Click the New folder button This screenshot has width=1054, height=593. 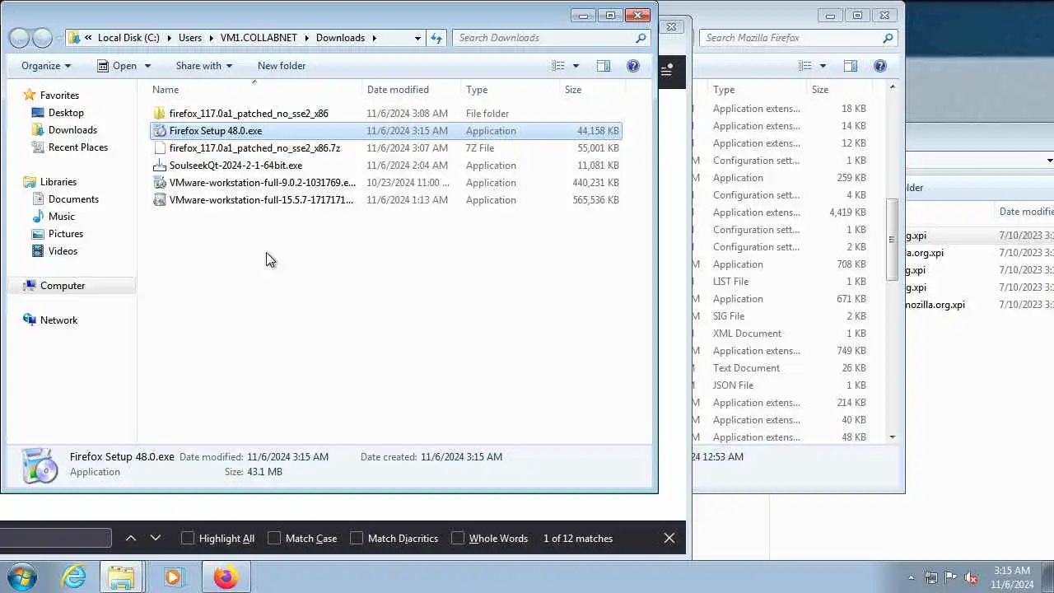[282, 66]
